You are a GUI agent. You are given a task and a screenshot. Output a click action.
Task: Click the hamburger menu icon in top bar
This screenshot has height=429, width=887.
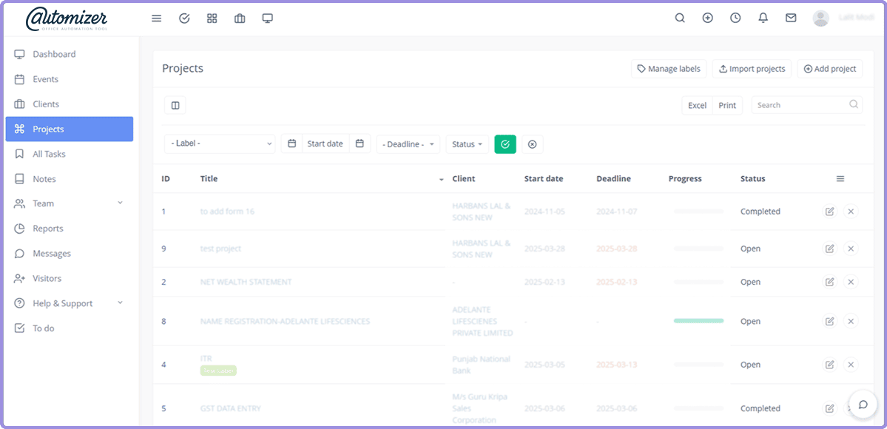[x=156, y=18]
